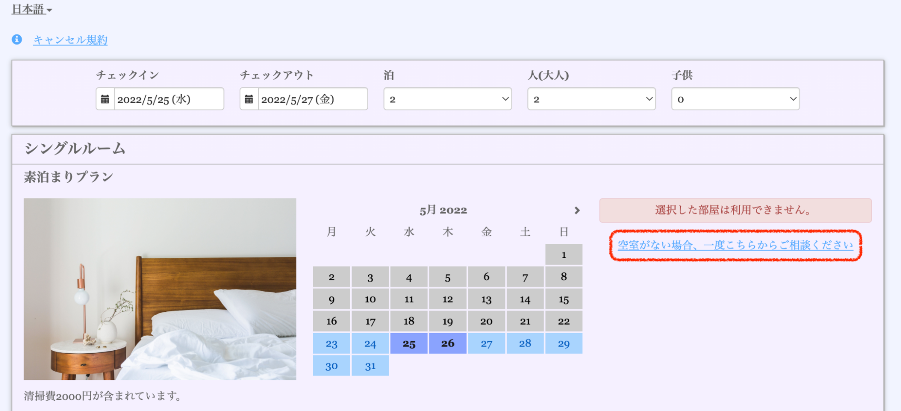Image resolution: width=901 pixels, height=411 pixels.
Task: Click the no-vacancy consultation link
Action: coord(735,245)
